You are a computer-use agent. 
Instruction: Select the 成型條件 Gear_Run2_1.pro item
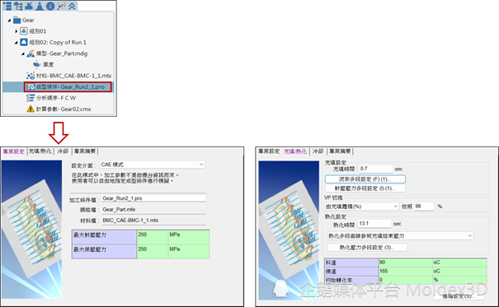(68, 86)
